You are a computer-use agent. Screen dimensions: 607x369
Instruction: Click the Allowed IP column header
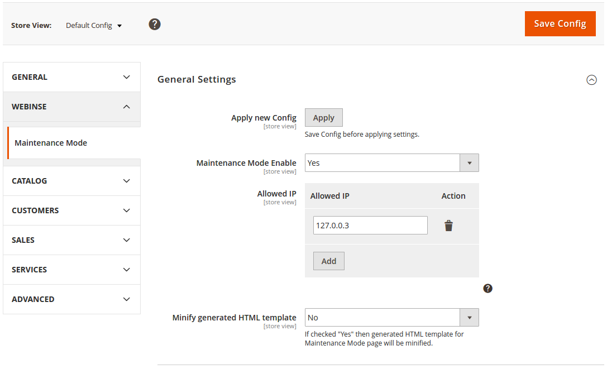click(x=330, y=196)
